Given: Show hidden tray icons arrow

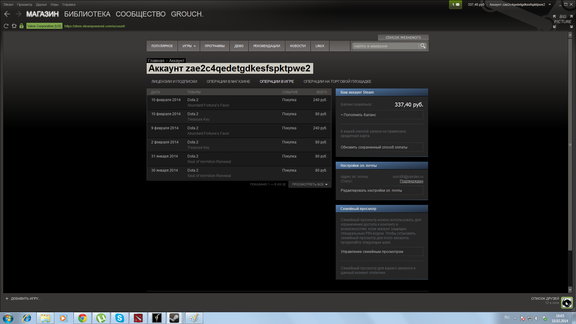Looking at the screenshot, I should tap(515, 318).
